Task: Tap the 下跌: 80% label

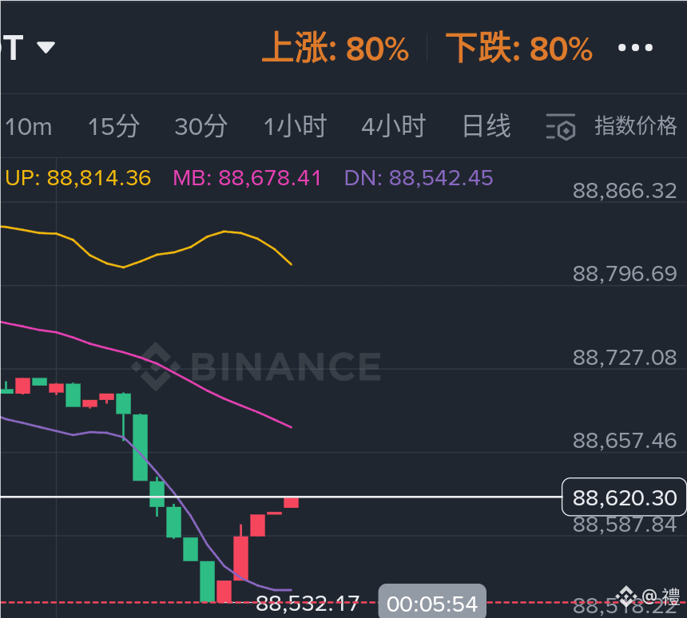Action: (519, 48)
